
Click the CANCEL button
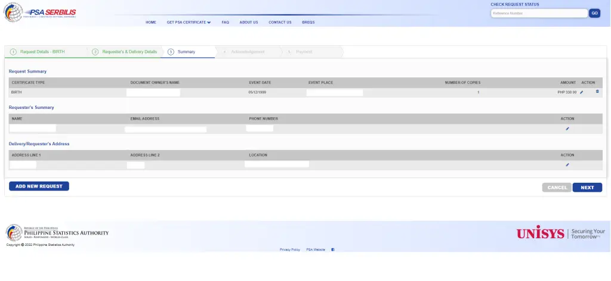coord(557,188)
